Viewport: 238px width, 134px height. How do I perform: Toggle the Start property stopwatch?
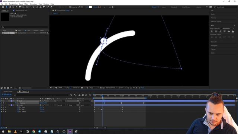click(18, 107)
